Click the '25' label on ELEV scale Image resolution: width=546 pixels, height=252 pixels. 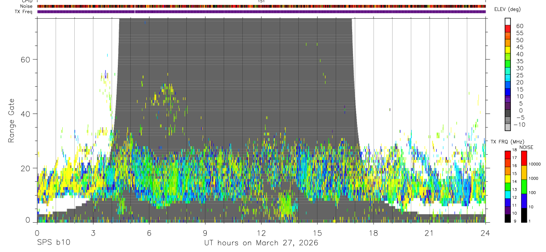519,76
